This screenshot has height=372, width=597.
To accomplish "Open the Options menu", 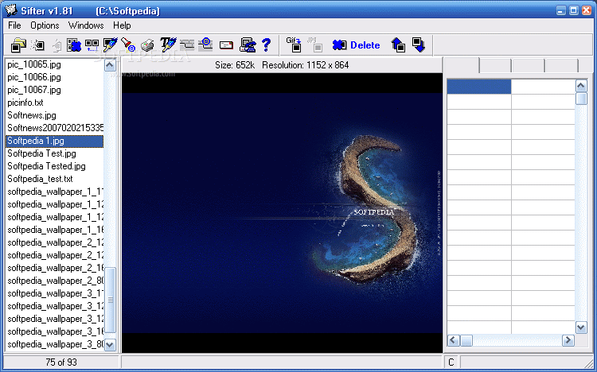I will pyautogui.click(x=45, y=25).
